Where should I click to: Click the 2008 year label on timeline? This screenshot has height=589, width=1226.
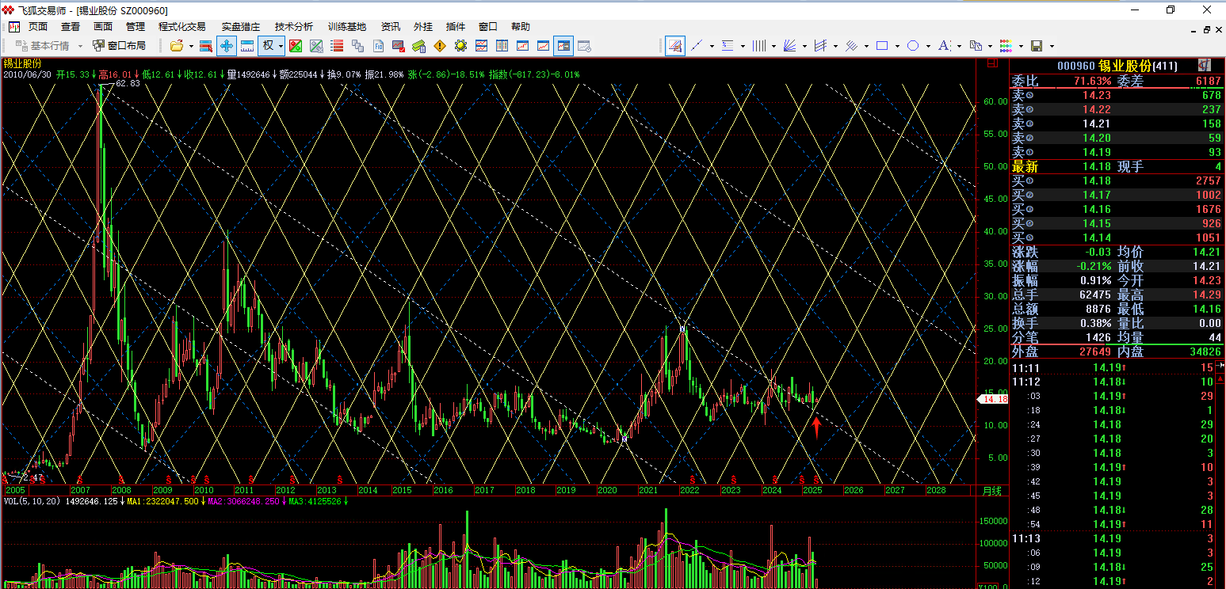click(x=120, y=491)
